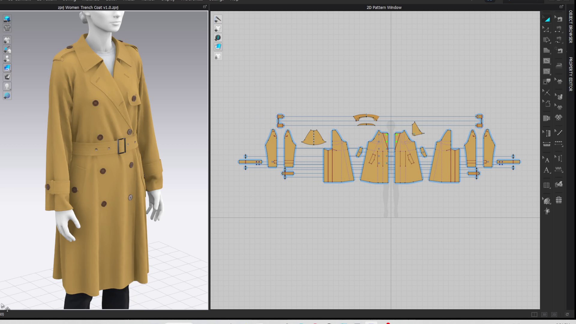The width and height of the screenshot is (576, 324).
Task: Switch the 2D textured surface display mode
Action: [x=218, y=47]
